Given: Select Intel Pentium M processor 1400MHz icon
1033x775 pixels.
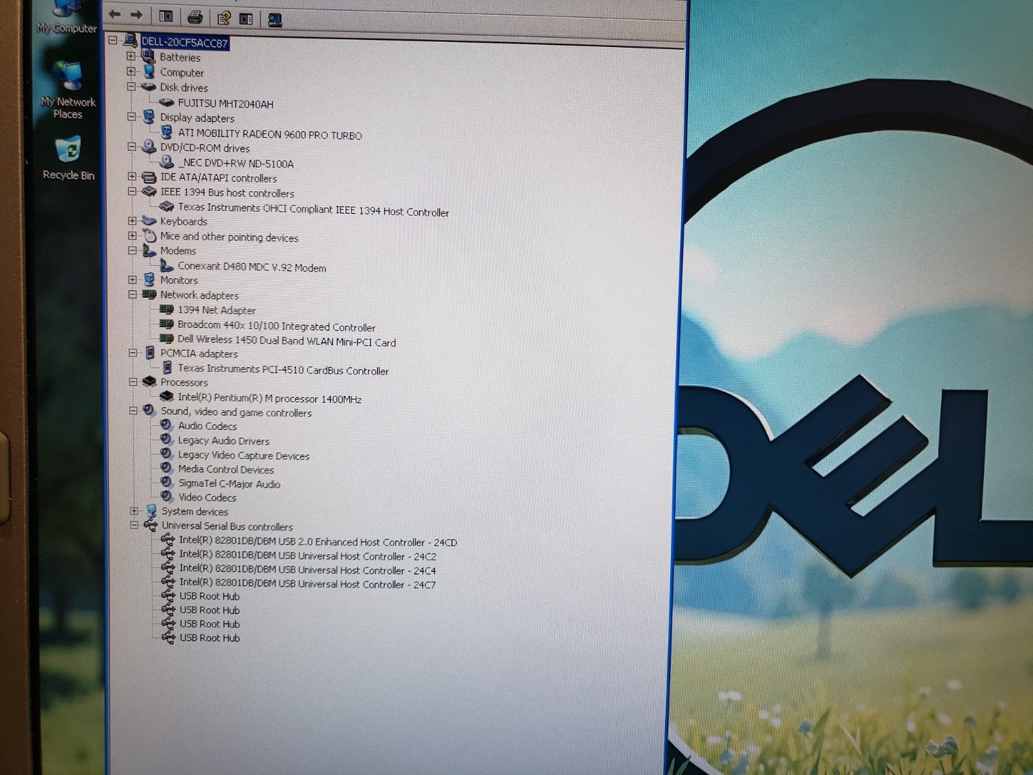Looking at the screenshot, I should (x=167, y=397).
